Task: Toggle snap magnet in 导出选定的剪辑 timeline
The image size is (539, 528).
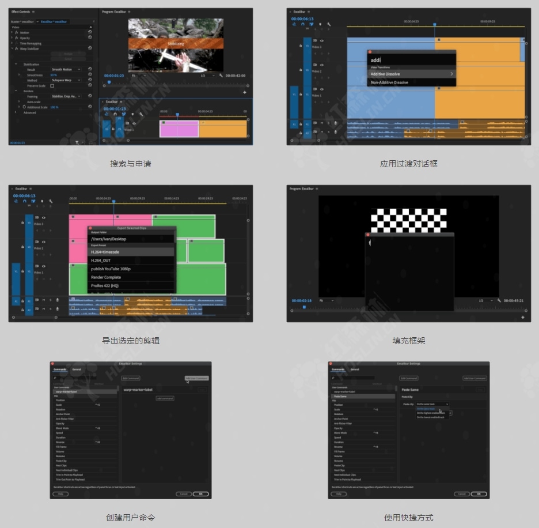Action: 24,201
